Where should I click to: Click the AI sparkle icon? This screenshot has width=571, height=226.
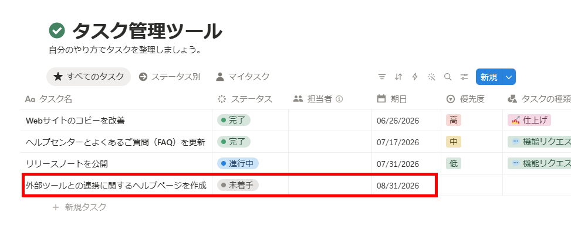point(431,77)
